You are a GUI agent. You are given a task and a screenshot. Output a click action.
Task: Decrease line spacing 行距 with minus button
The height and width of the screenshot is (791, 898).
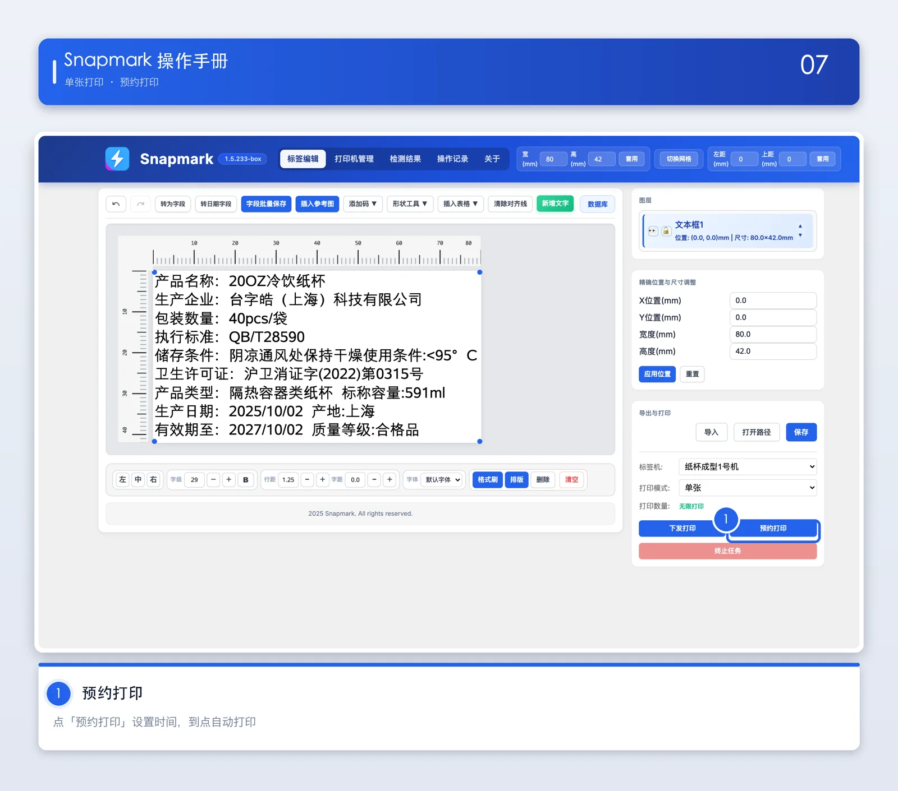click(307, 480)
